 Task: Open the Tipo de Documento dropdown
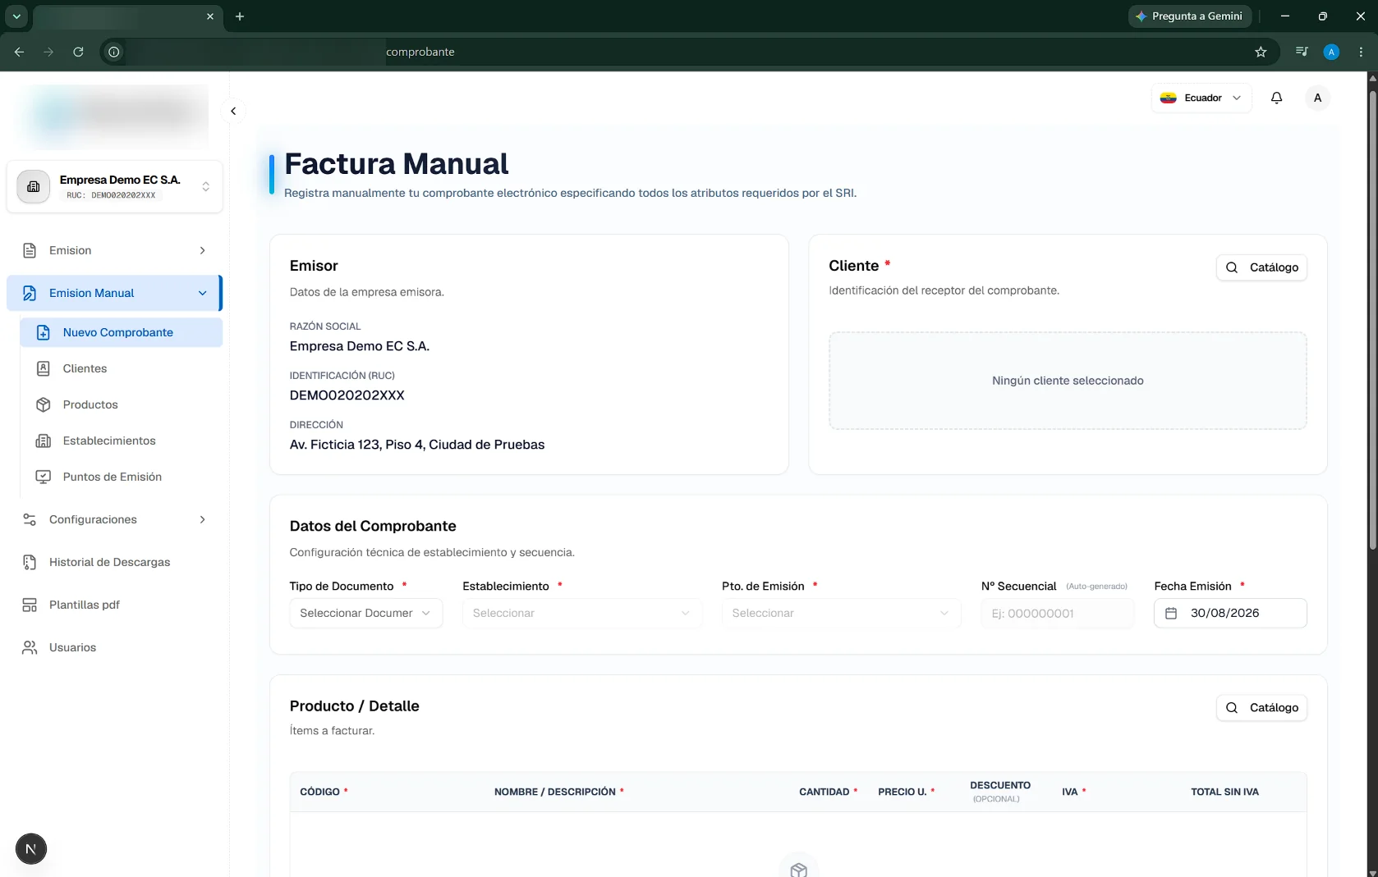point(366,613)
